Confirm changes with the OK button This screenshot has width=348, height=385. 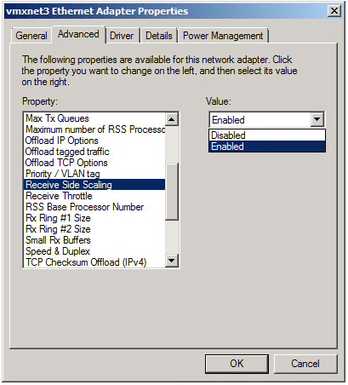click(x=237, y=364)
